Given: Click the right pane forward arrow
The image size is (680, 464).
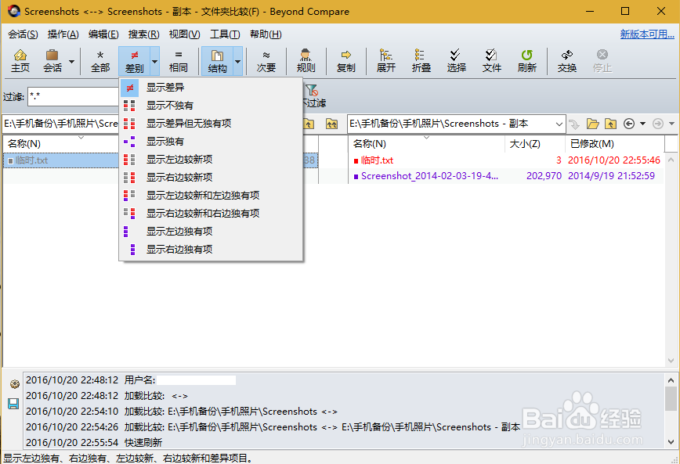Looking at the screenshot, I should pos(658,124).
